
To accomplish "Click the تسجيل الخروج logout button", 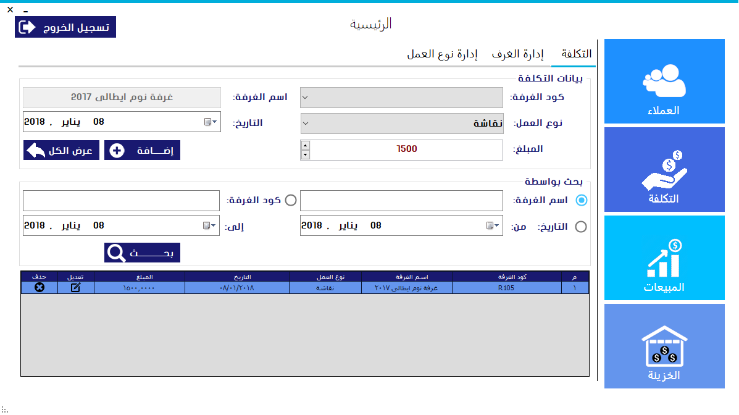I will (x=65, y=27).
